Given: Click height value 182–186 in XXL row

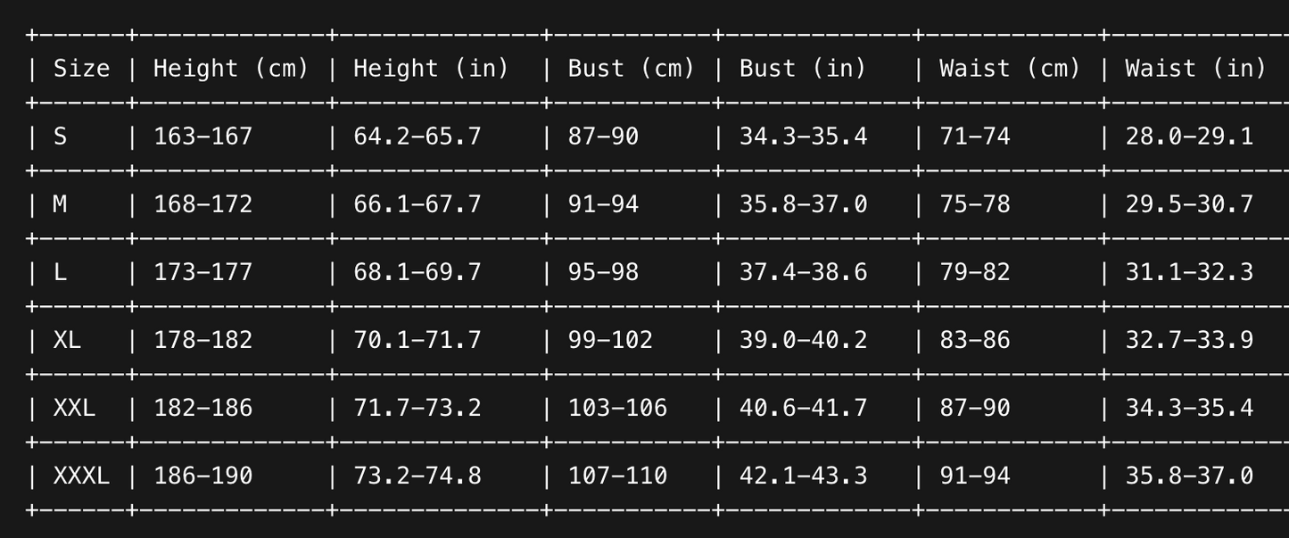Looking at the screenshot, I should pos(202,408).
